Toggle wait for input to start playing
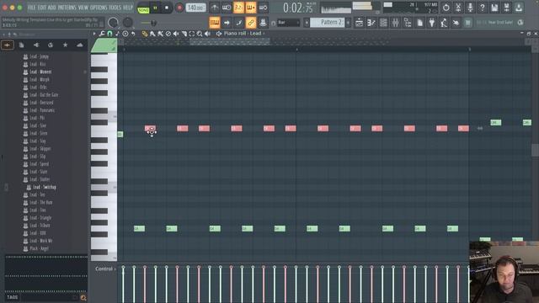This screenshot has width=539, height=303. pyautogui.click(x=227, y=8)
